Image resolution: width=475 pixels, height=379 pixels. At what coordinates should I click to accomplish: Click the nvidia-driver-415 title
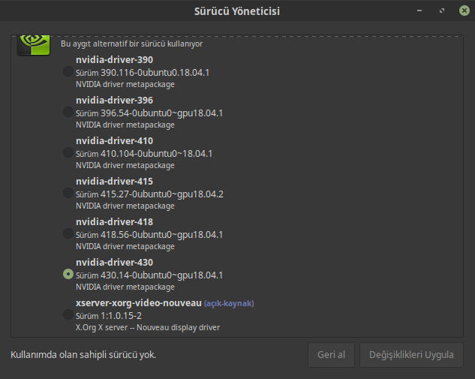click(x=115, y=182)
